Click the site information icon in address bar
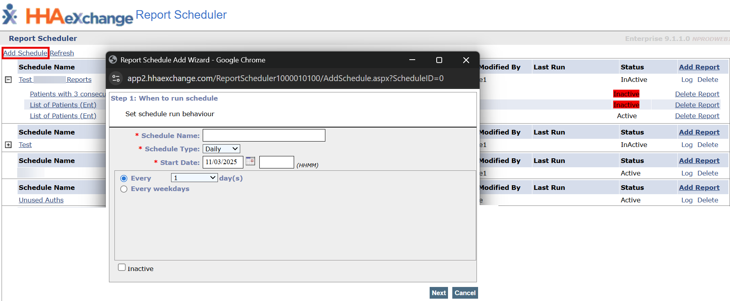This screenshot has height=301, width=730. point(116,78)
